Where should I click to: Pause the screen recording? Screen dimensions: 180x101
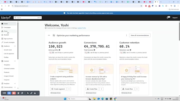pyautogui.click(x=9, y=93)
